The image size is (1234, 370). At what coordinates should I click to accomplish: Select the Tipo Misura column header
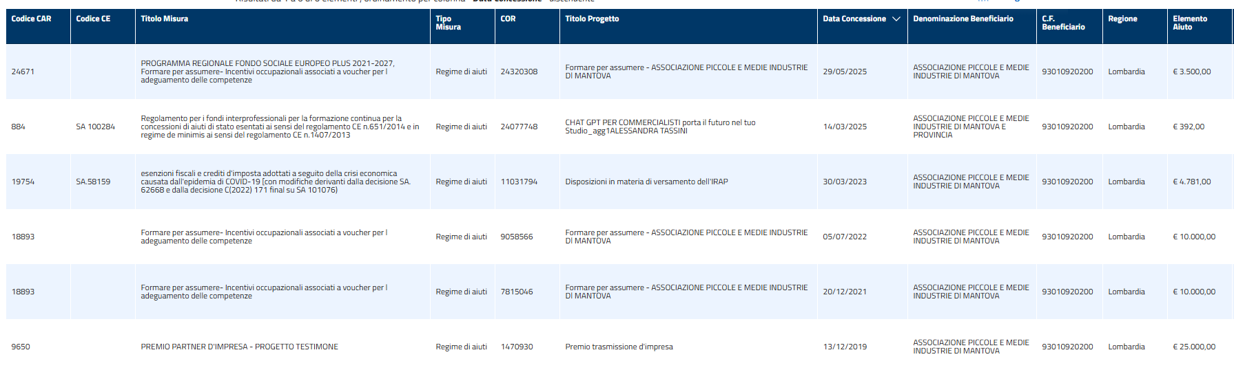pyautogui.click(x=448, y=23)
